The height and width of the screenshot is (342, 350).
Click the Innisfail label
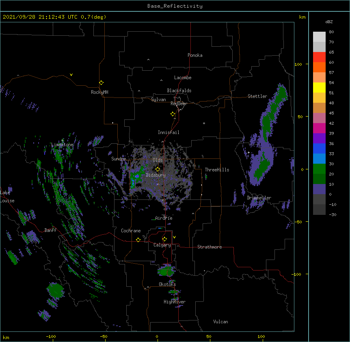[169, 132]
